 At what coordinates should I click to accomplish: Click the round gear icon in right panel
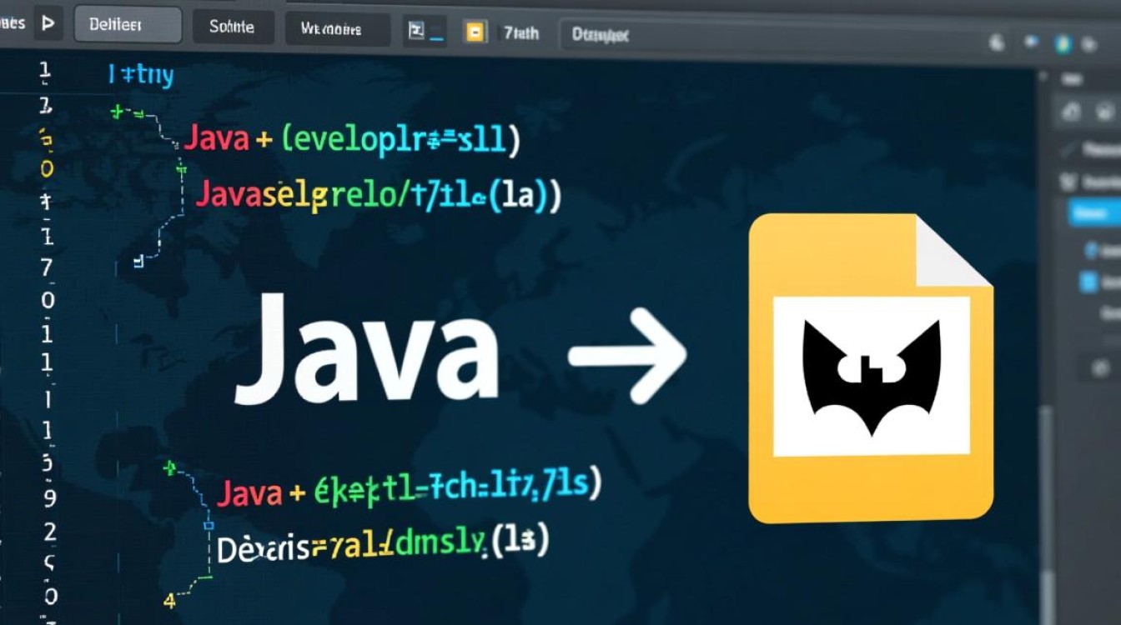click(x=1101, y=367)
